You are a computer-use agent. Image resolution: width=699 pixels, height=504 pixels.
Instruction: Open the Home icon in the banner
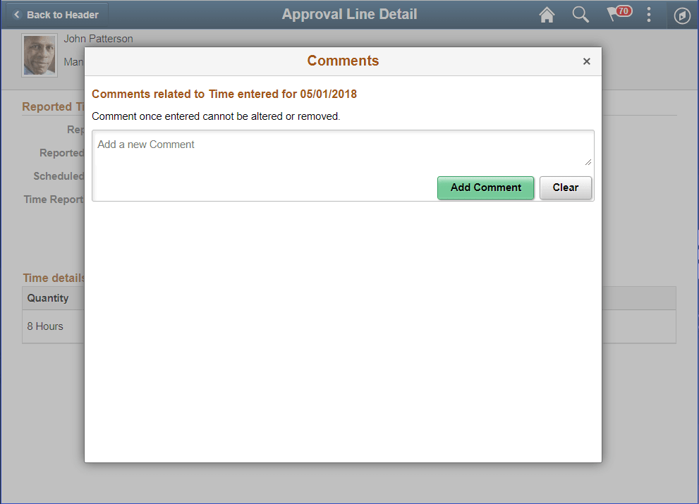point(546,14)
